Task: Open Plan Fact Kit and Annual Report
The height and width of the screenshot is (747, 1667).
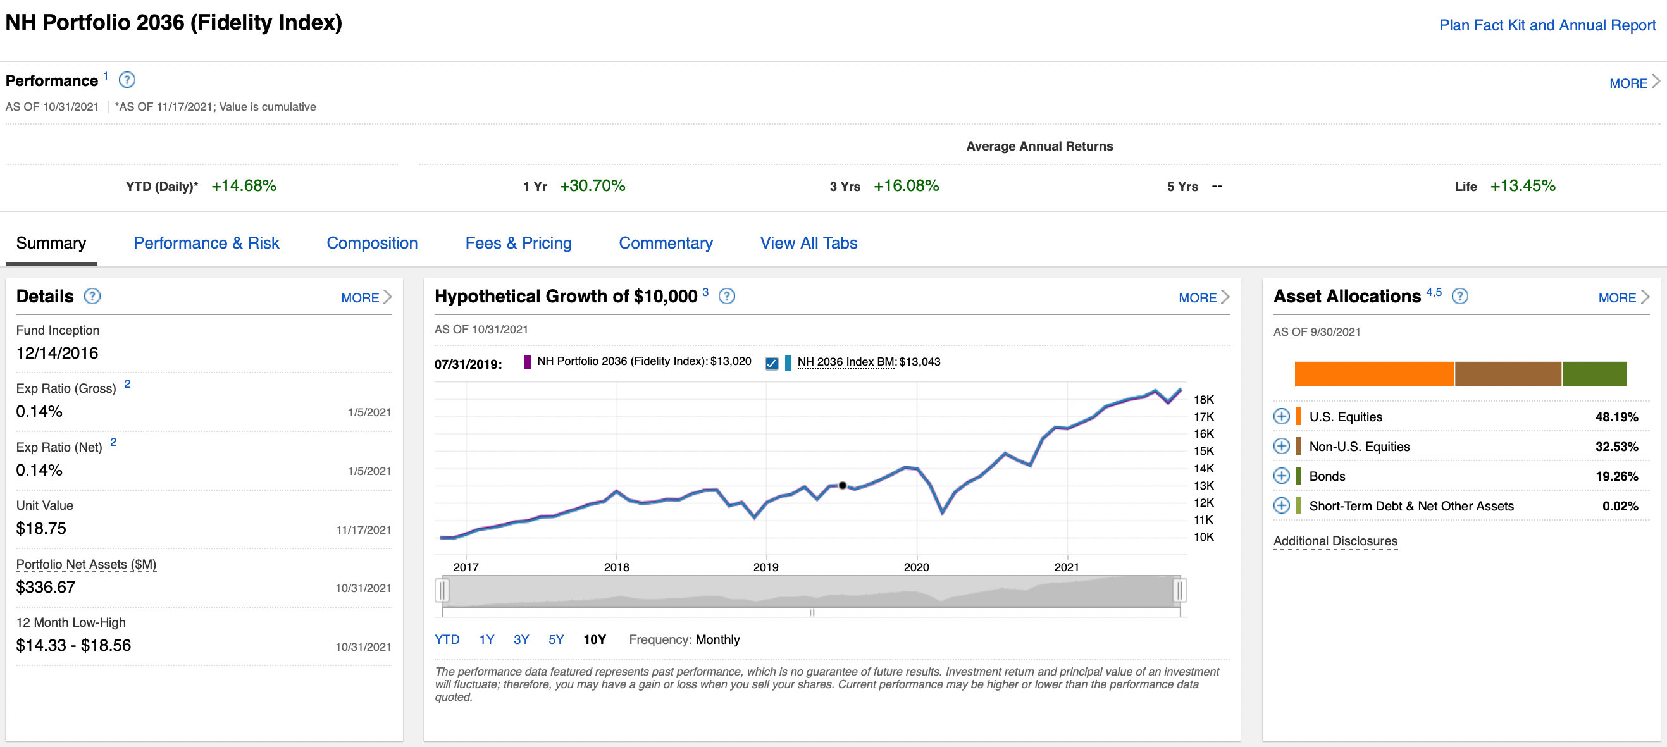Action: coord(1547,25)
